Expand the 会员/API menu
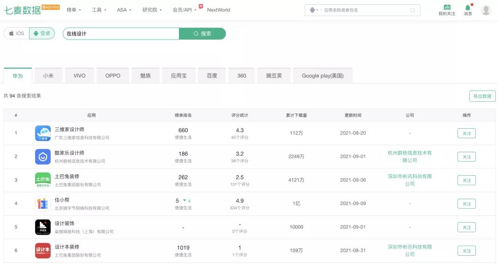Screen dimensions: 498x264 click(x=184, y=10)
